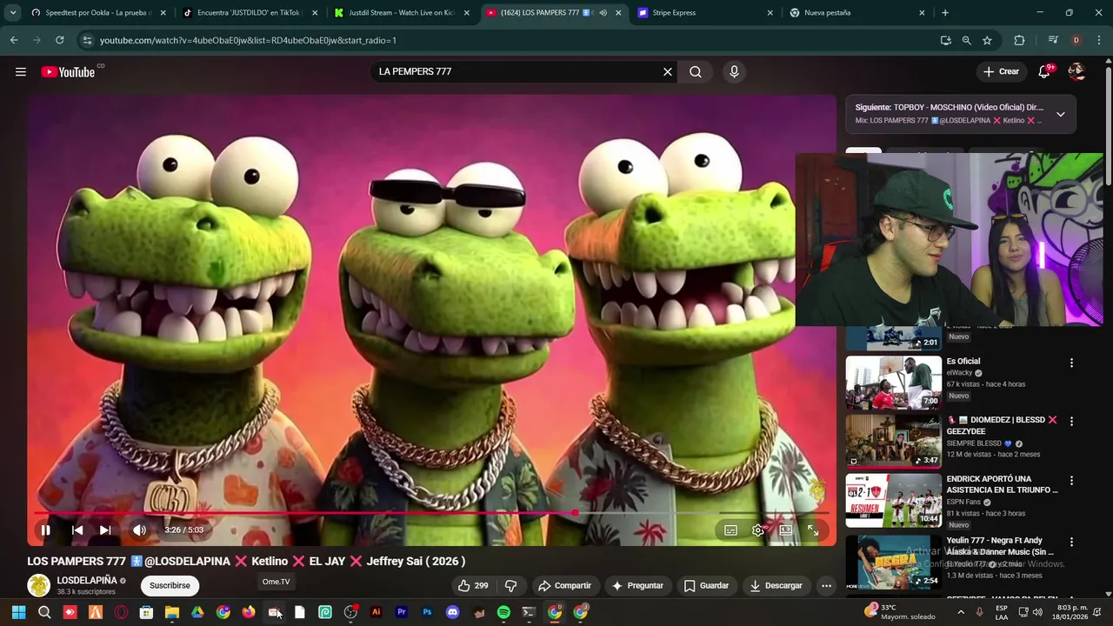The height and width of the screenshot is (626, 1113).
Task: Open options for ENDRICK ESPN video
Action: 1071,481
